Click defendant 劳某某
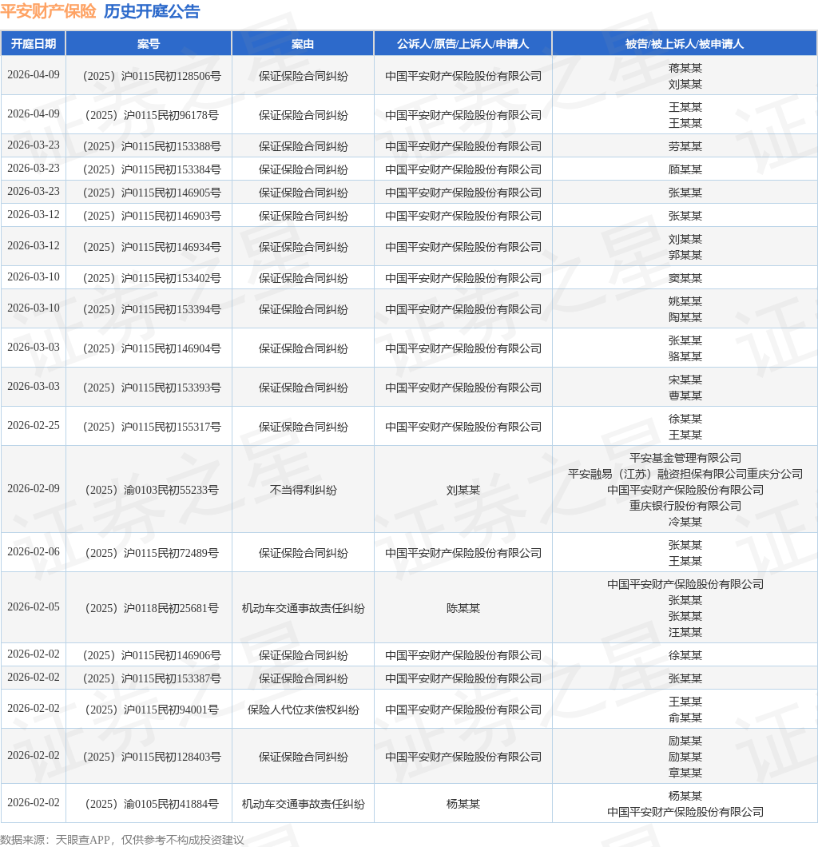This screenshot has height=847, width=818. point(685,146)
